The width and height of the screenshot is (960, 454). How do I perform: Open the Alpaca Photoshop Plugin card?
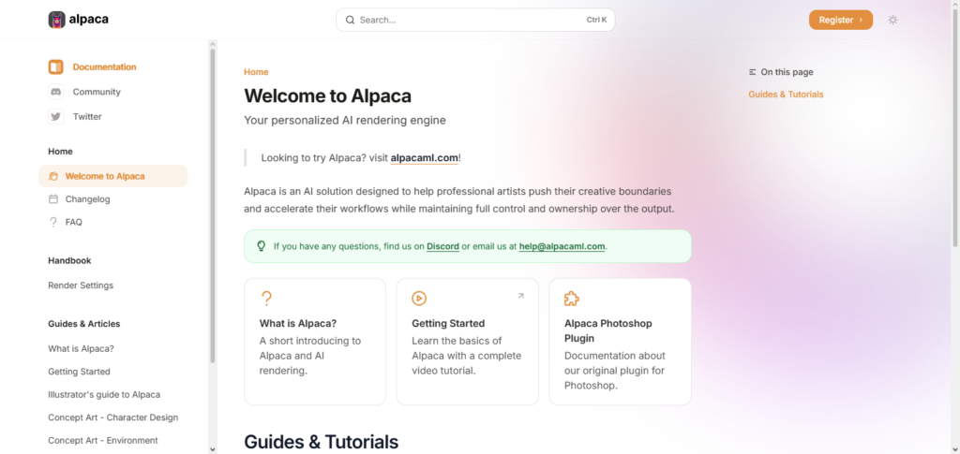621,342
